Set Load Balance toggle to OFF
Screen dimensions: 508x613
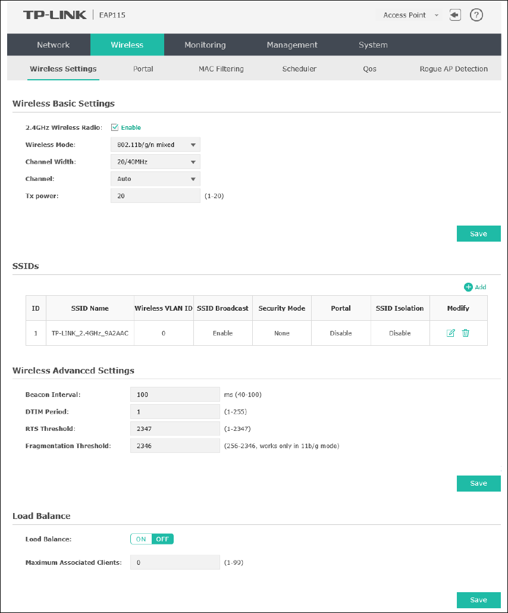click(162, 539)
